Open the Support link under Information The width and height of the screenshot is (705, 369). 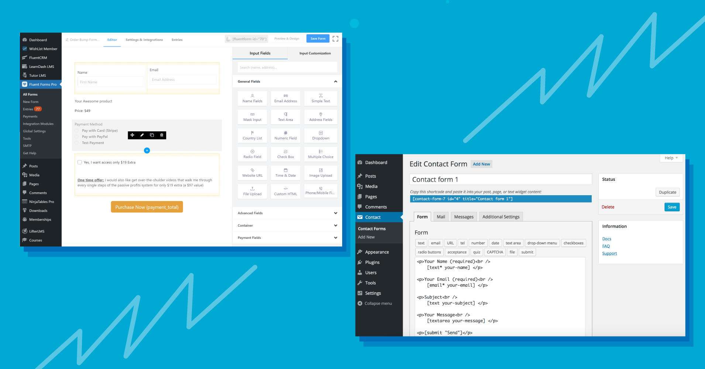(x=609, y=253)
